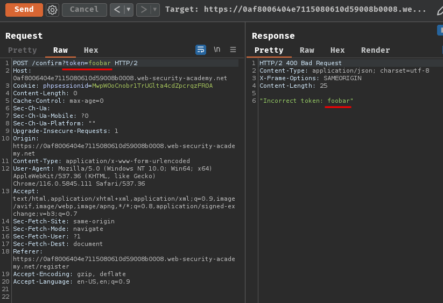
Task: Click the Sec-Ch-Ua-Platform header line
Action: click(x=54, y=123)
